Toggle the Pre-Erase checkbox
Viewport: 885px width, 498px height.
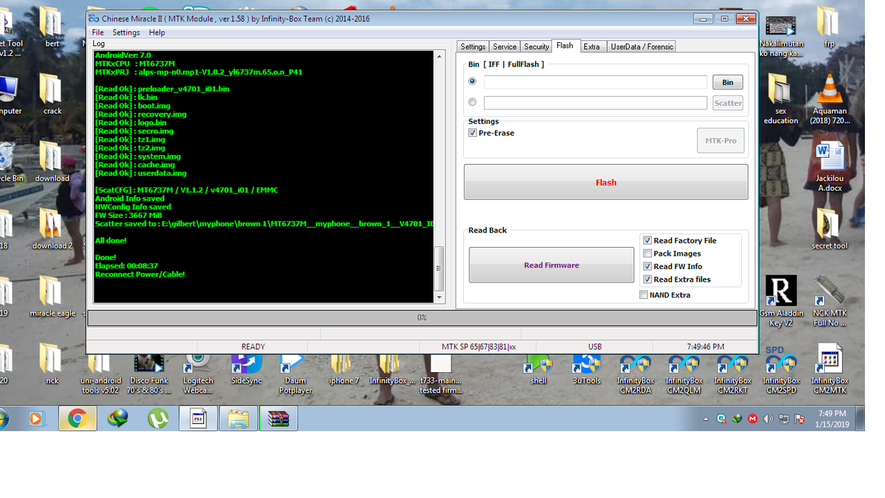tap(473, 133)
